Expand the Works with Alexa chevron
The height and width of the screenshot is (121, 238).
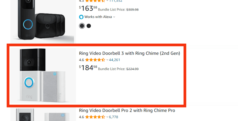click(114, 17)
